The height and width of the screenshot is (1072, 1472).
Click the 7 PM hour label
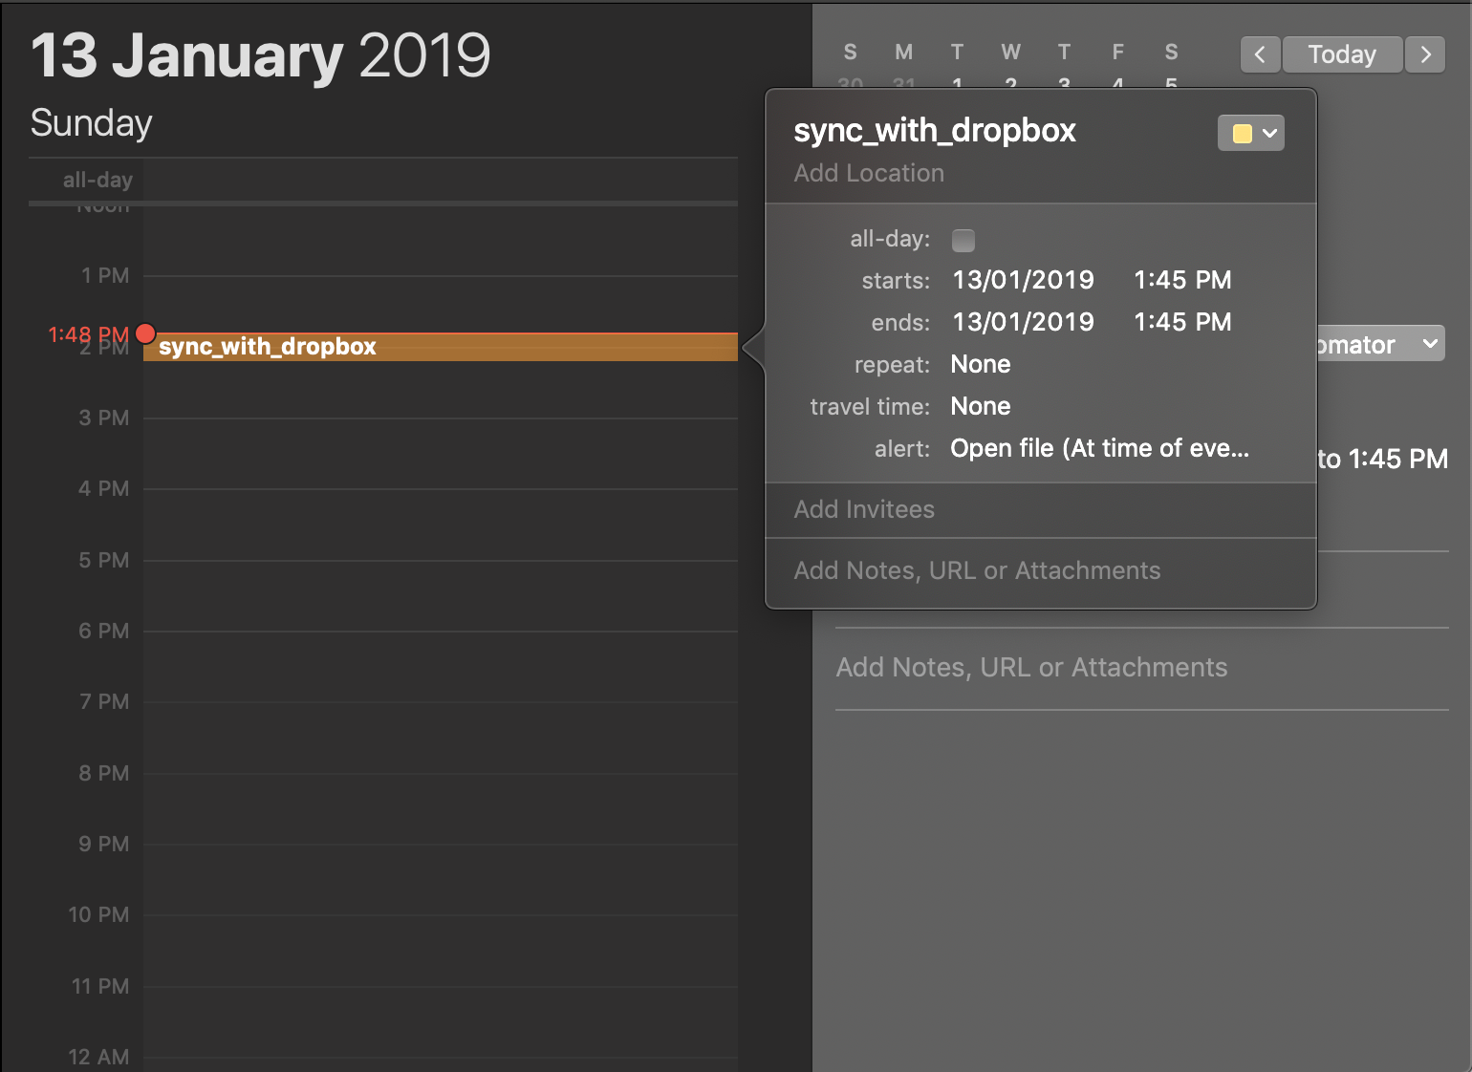coord(104,701)
